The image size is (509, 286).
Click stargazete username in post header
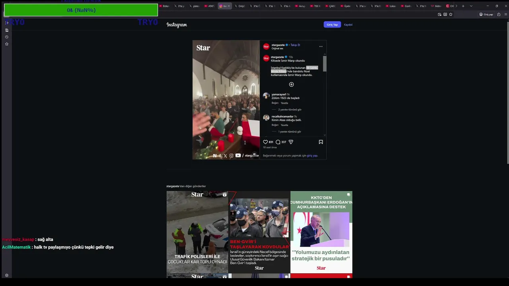pos(278,45)
